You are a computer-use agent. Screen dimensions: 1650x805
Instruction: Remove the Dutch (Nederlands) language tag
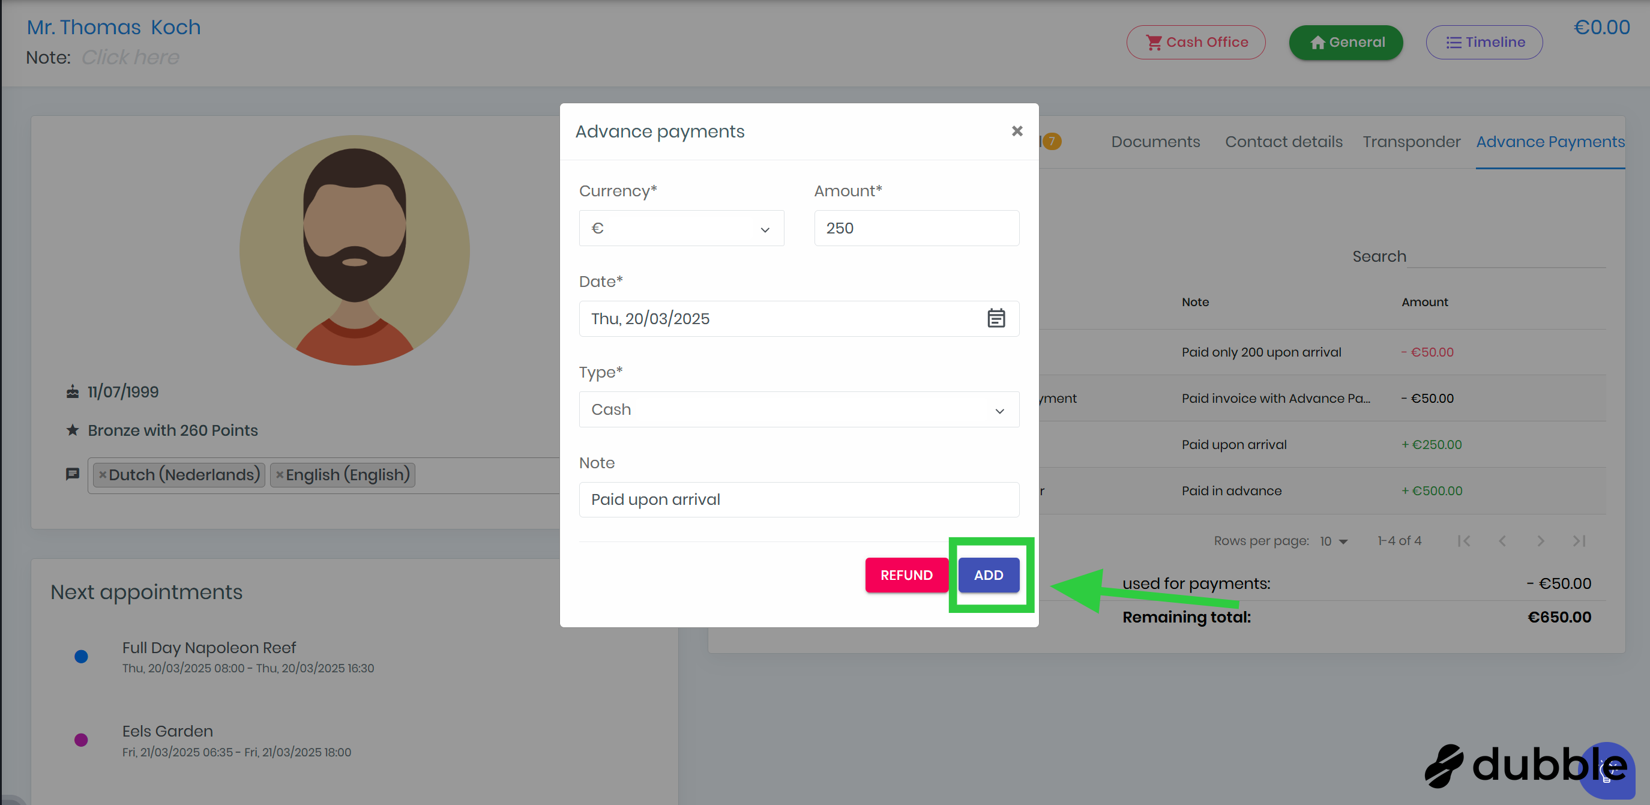pos(103,475)
